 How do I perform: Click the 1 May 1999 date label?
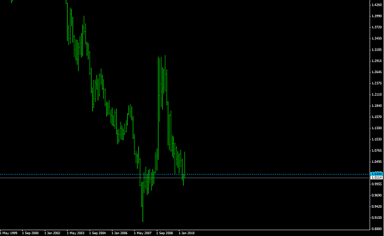[9, 233]
